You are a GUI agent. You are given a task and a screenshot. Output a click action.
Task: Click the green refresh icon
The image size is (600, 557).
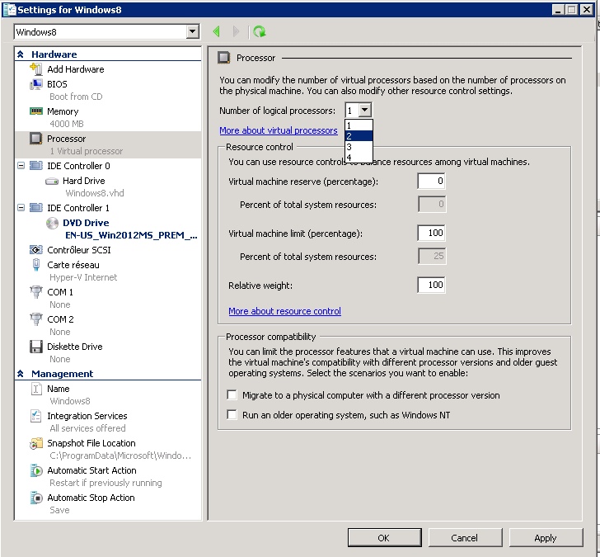260,31
